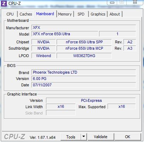Go to the Memory tab
Image resolution: width=144 pixels, height=142 pixels.
pos(65,14)
